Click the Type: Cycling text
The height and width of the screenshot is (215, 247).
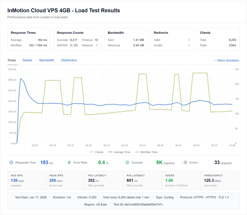pos(165,197)
